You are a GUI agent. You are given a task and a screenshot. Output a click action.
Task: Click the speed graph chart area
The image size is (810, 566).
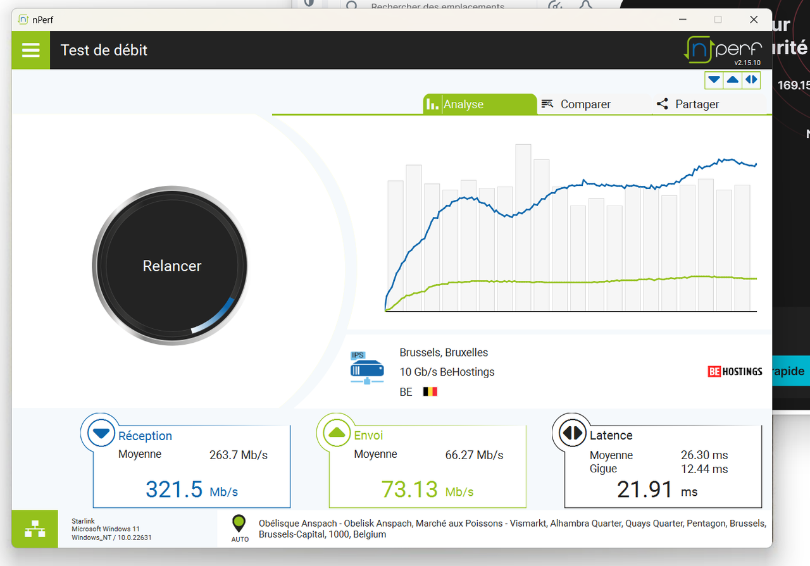pos(570,228)
